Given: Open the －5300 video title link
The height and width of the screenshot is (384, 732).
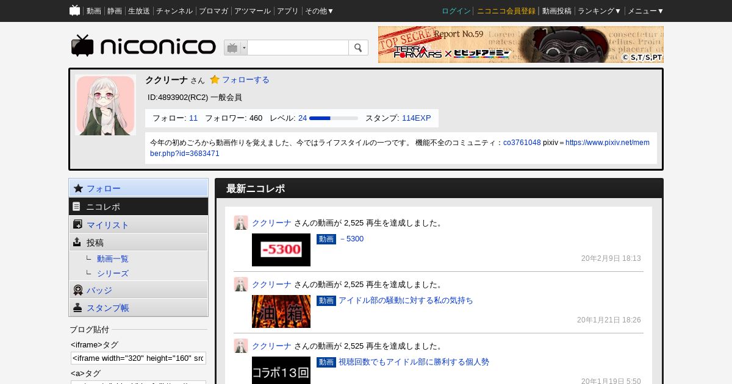Looking at the screenshot, I should coord(351,239).
